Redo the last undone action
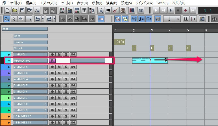Viewport: 218px width, 126px height. click(x=49, y=19)
